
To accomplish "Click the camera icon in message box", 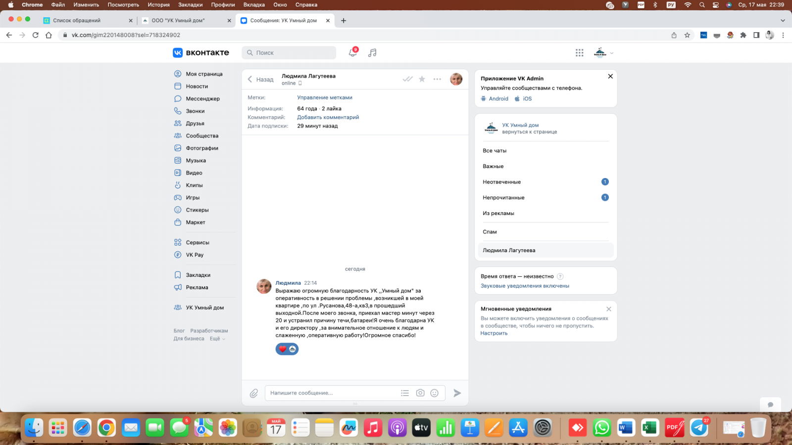I will click(x=420, y=393).
